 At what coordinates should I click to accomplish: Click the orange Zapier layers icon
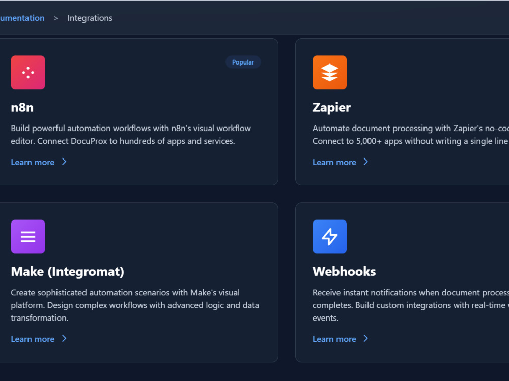pos(329,72)
